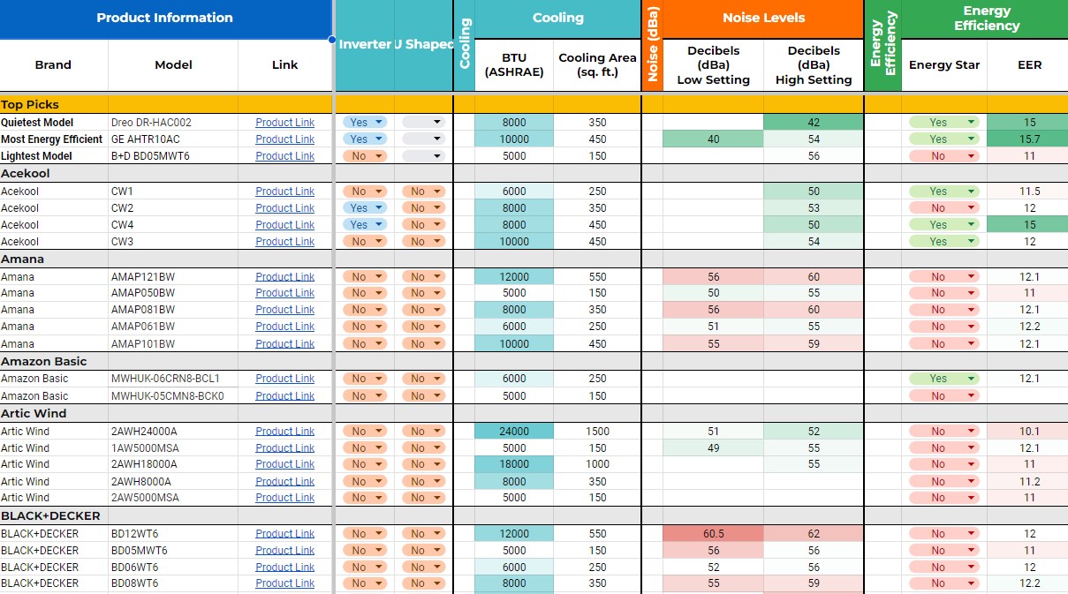Screen dimensions: 1068x594
Task: Follow Product Link for BLACK+DECKER BD12WT6
Action: point(284,533)
